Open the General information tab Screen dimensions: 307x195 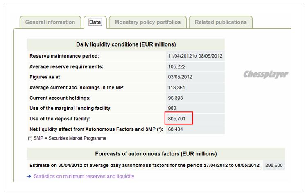click(50, 22)
